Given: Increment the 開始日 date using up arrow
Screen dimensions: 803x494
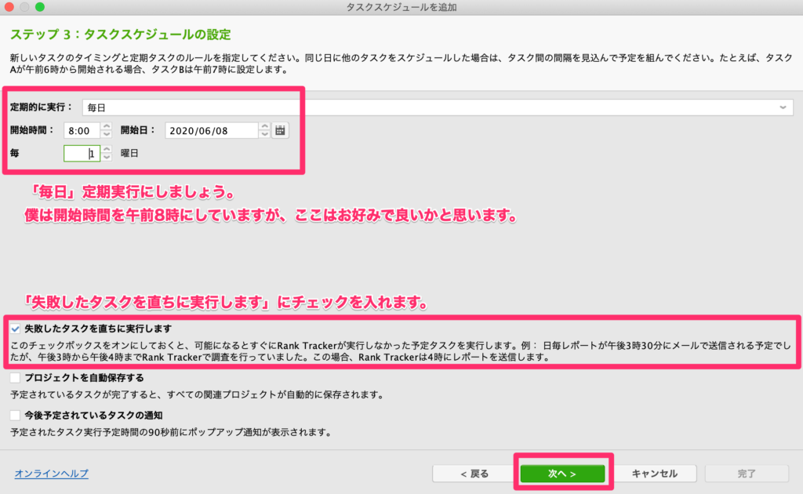Looking at the screenshot, I should 264,127.
